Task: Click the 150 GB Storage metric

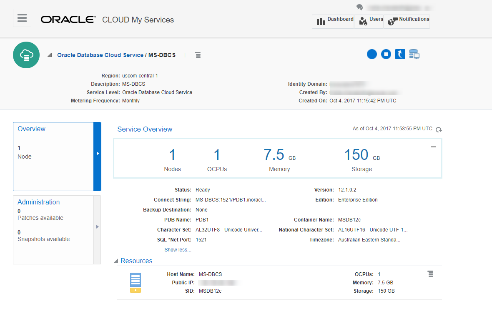Action: point(362,160)
